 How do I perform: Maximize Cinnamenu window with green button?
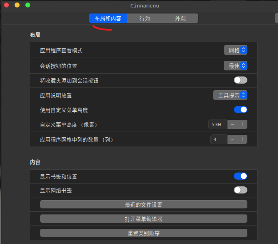(28, 5)
